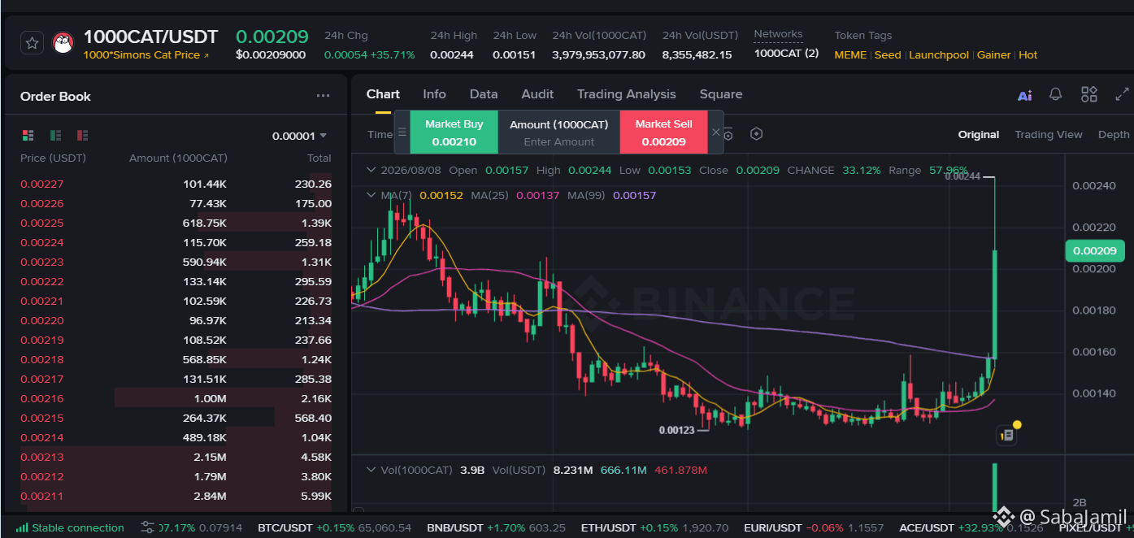Open BNB/USDT from the ticker bar
The image size is (1134, 538).
tap(496, 527)
